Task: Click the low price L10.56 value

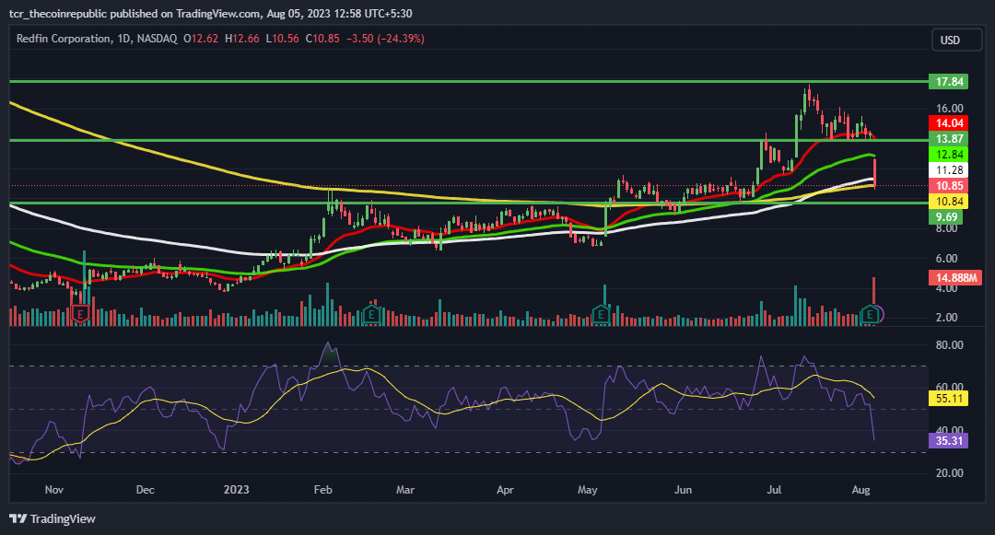Action: click(x=283, y=39)
